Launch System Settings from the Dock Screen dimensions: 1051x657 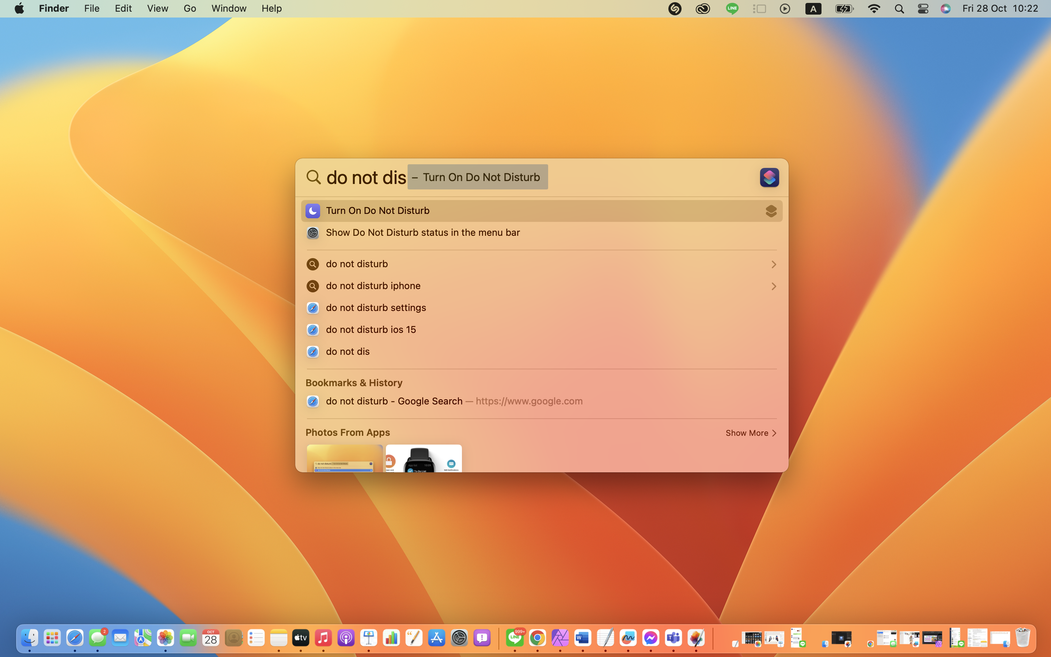459,638
